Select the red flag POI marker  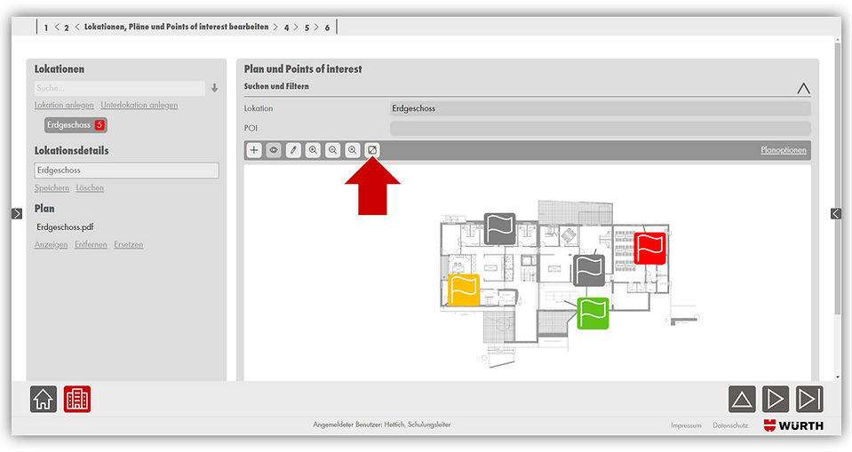pyautogui.click(x=649, y=249)
